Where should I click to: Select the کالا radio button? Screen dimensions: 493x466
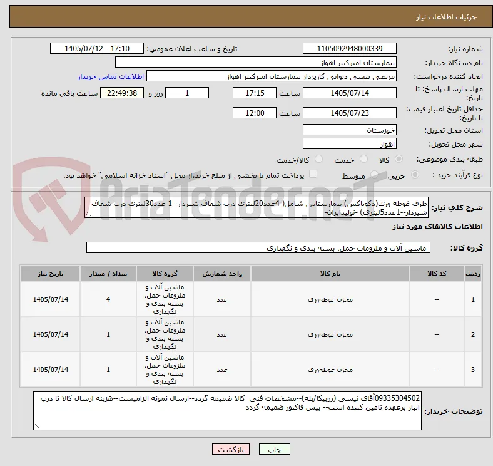coord(399,159)
